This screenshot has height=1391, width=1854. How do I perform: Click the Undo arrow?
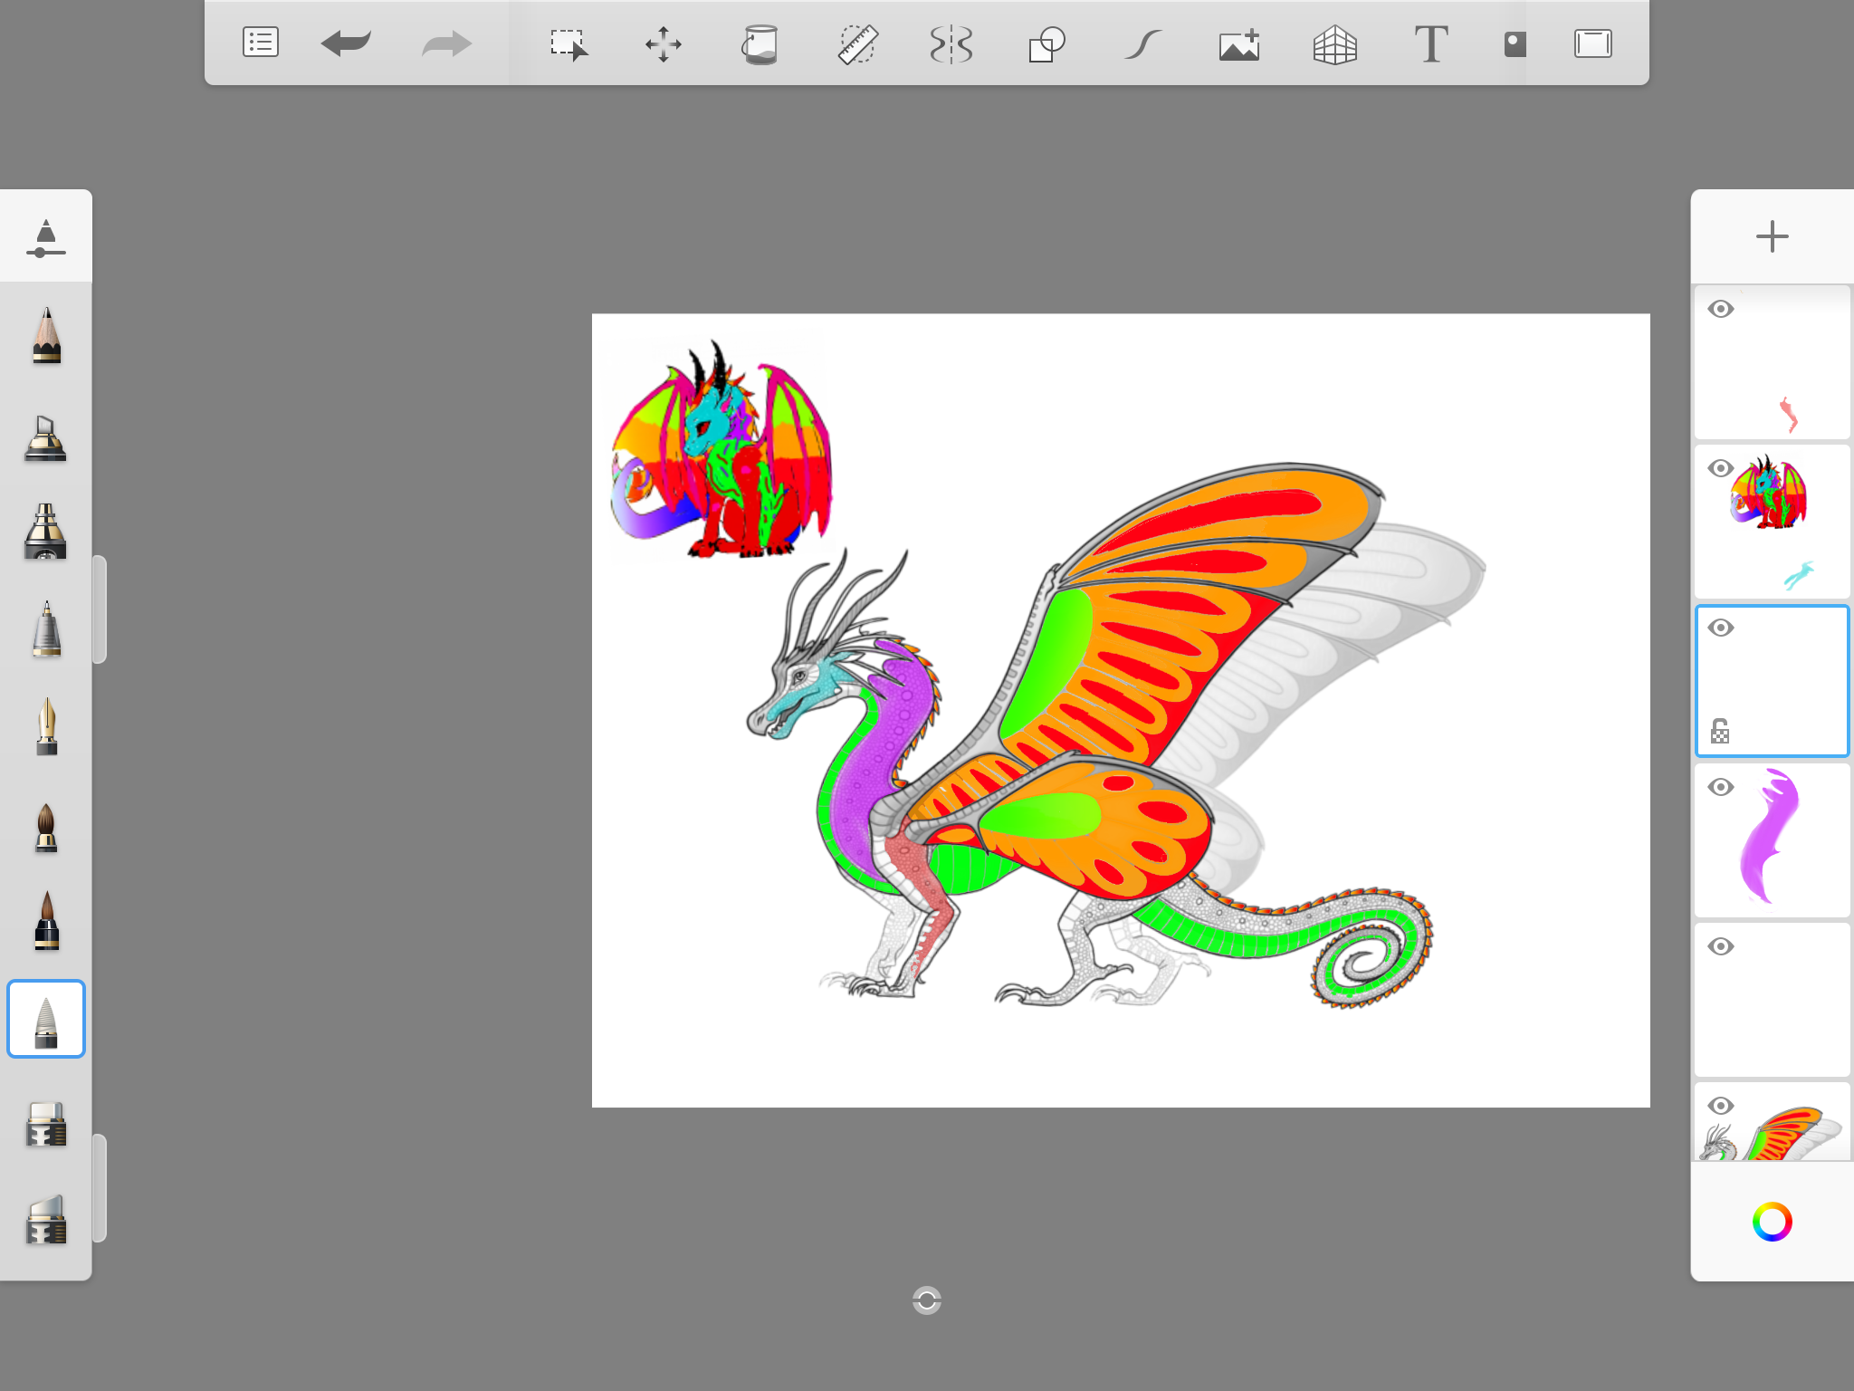pos(346,43)
